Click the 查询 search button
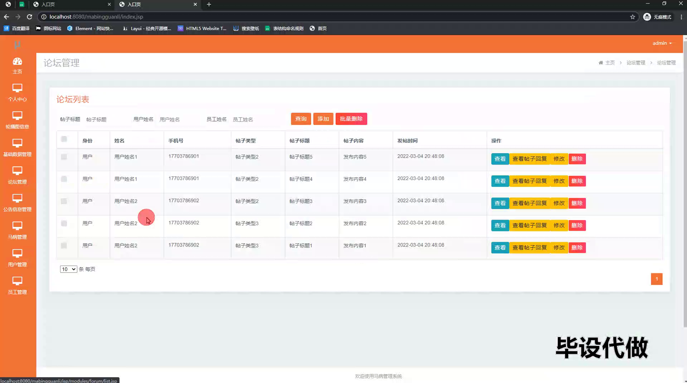 tap(301, 119)
